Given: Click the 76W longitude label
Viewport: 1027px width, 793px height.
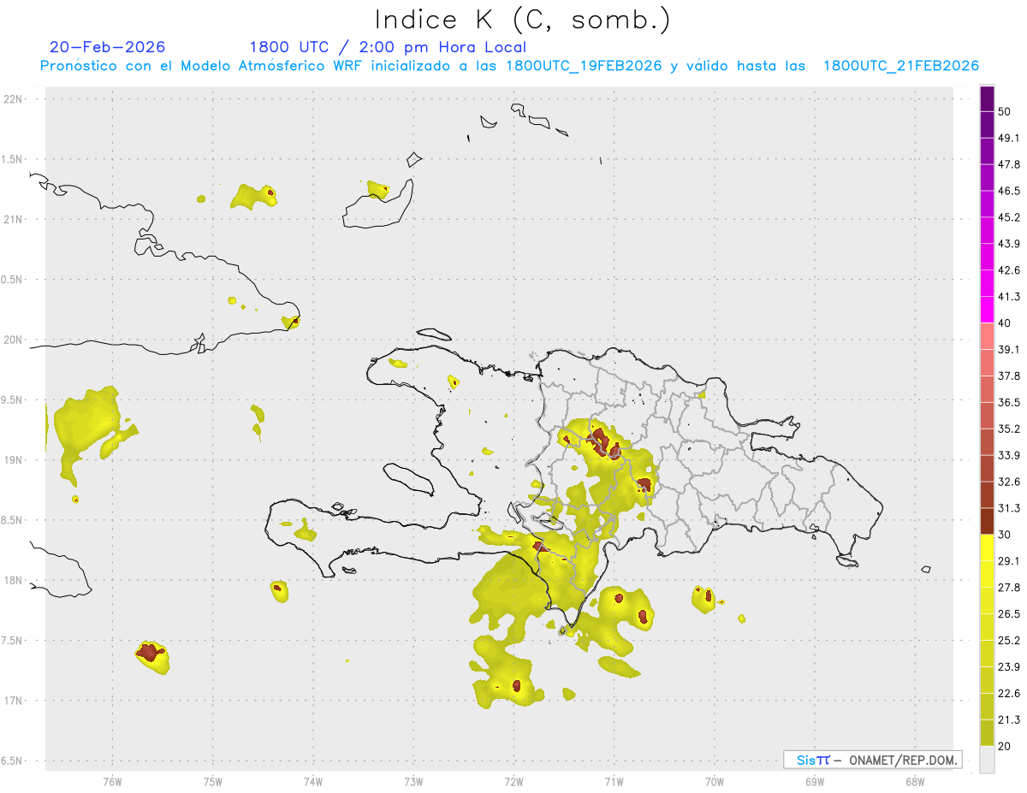Looking at the screenshot, I should click(x=112, y=781).
